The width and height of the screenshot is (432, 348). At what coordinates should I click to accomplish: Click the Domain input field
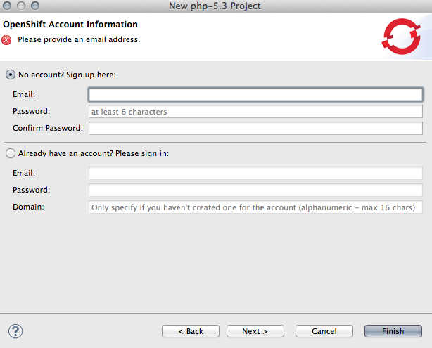pyautogui.click(x=255, y=207)
